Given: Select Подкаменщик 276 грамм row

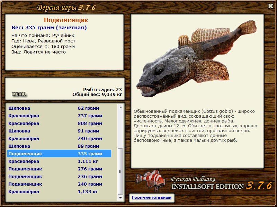Looking at the screenshot, I should (x=59, y=169).
